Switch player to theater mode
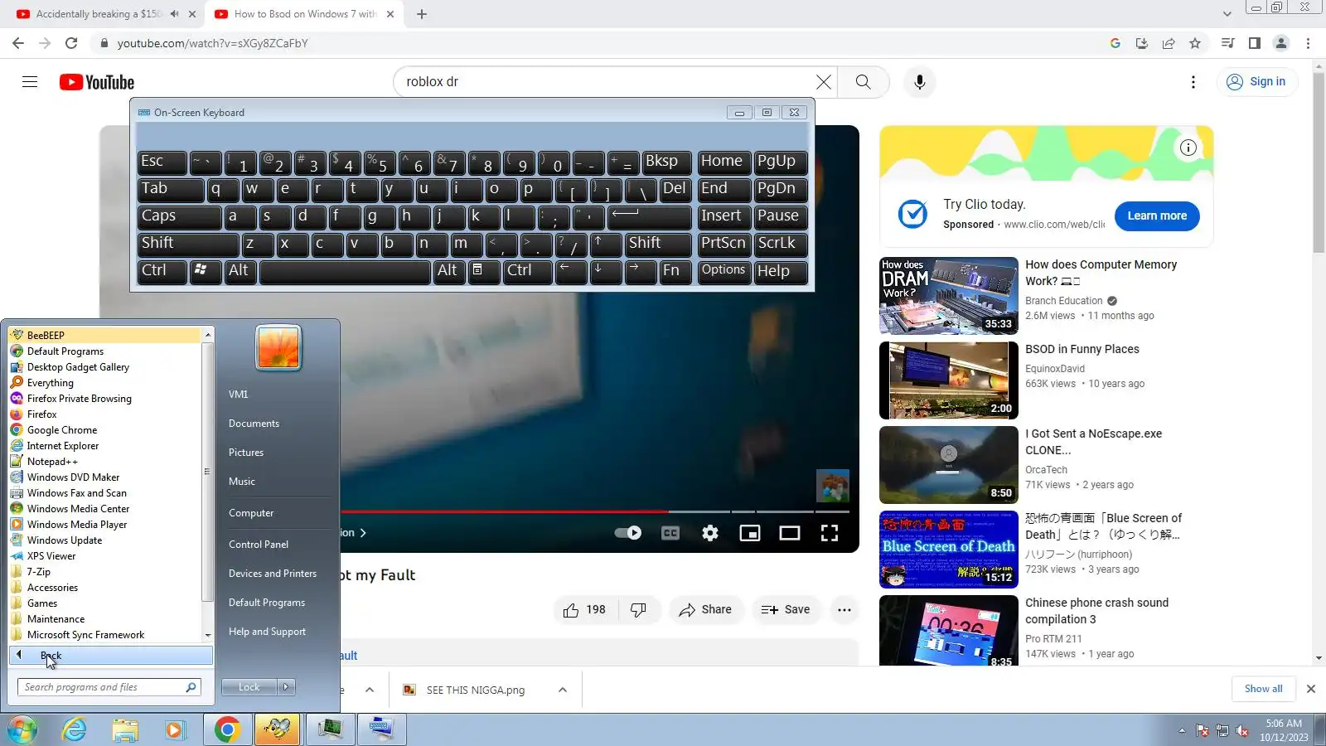The height and width of the screenshot is (746, 1326). tap(790, 533)
